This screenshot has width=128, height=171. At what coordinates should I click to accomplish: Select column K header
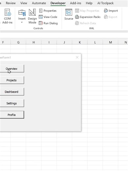point(80,42)
